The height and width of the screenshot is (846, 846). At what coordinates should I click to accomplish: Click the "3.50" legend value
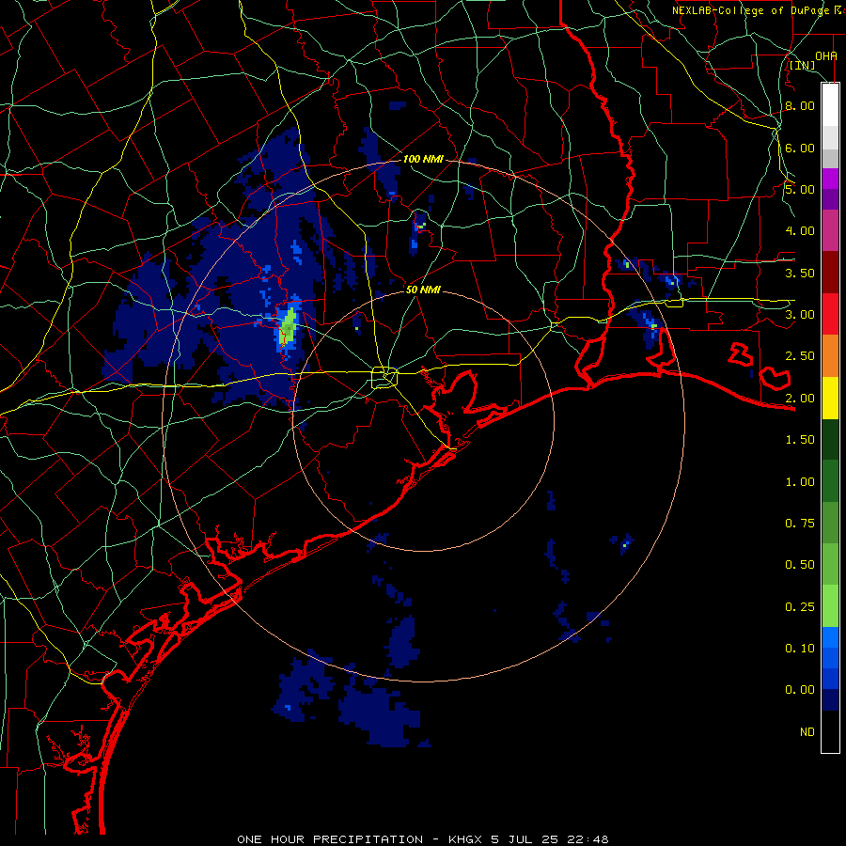[x=800, y=273]
